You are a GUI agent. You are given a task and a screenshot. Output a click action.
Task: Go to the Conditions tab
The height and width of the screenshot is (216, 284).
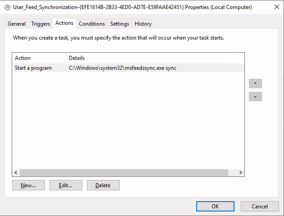click(92, 24)
